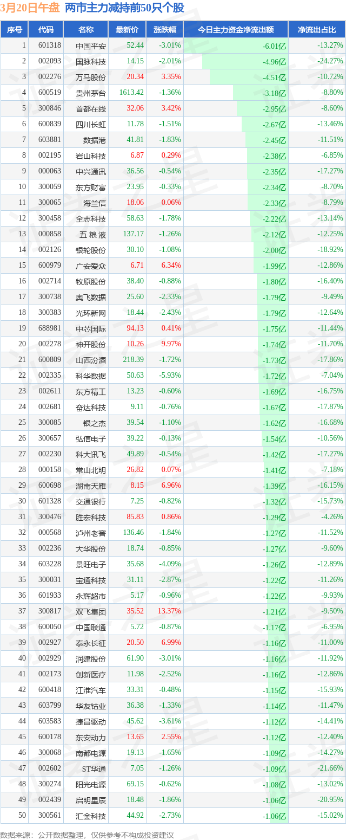Select stock name 东安动力
This screenshot has height=840, width=346.
[91, 737]
